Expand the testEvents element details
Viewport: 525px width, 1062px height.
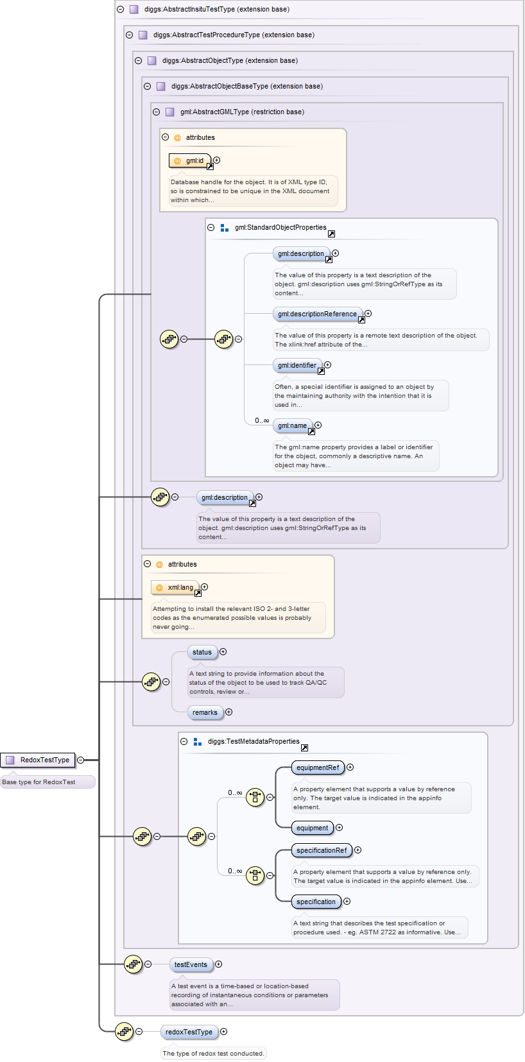pyautogui.click(x=219, y=964)
